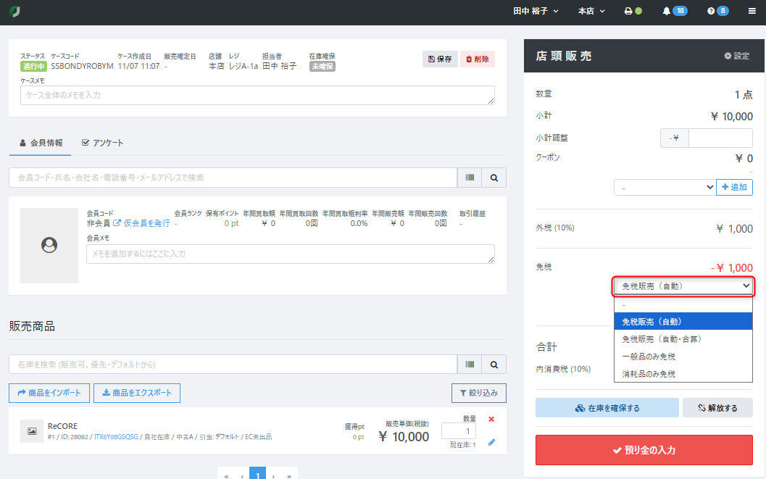Screen dimensions: 766x479
Task: Select 免税販売(自動) option in list
Action: point(683,322)
